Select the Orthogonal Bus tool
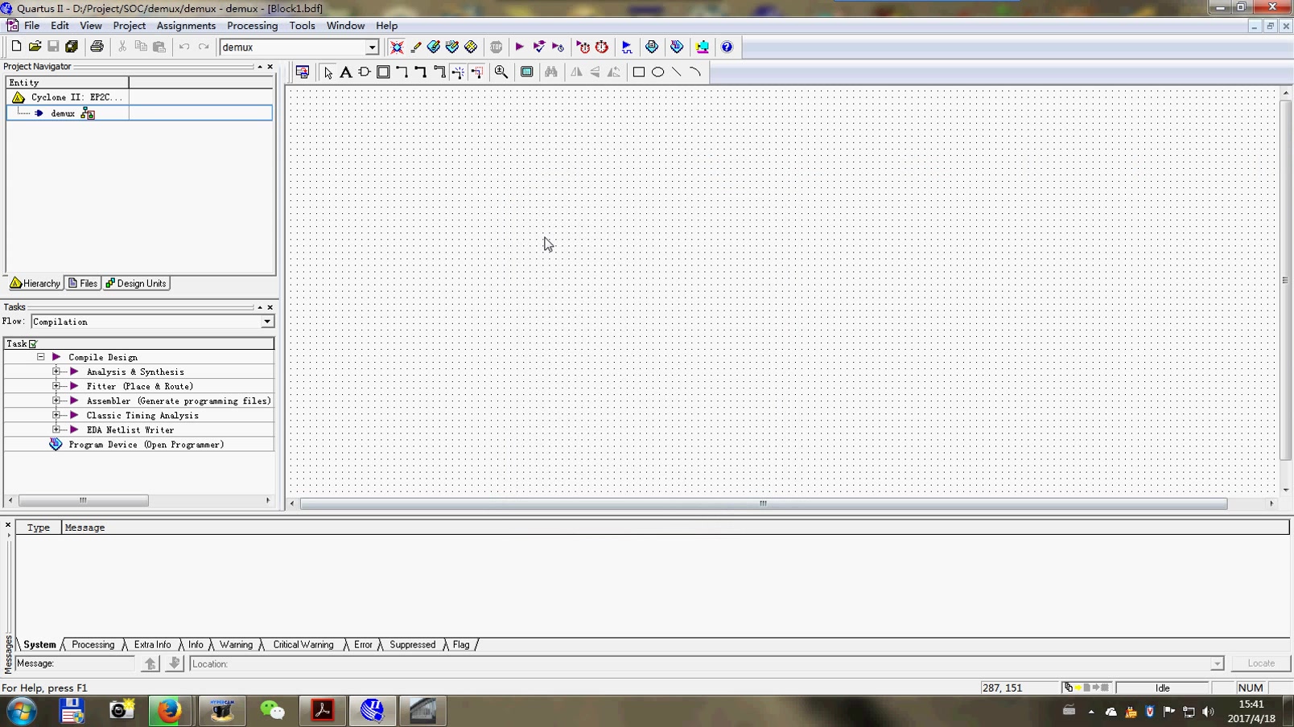 pos(420,72)
